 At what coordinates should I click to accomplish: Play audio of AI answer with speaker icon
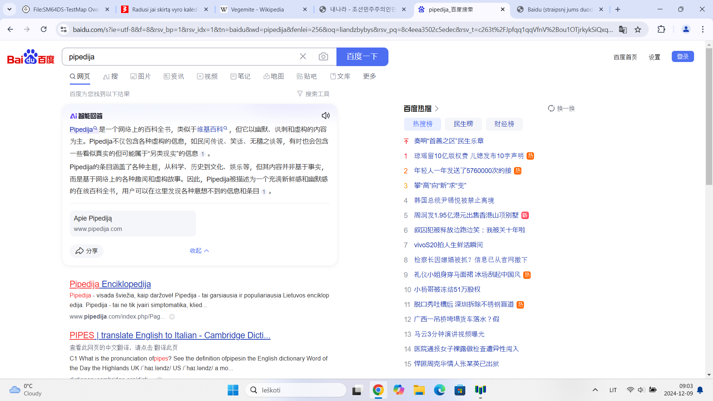[326, 116]
